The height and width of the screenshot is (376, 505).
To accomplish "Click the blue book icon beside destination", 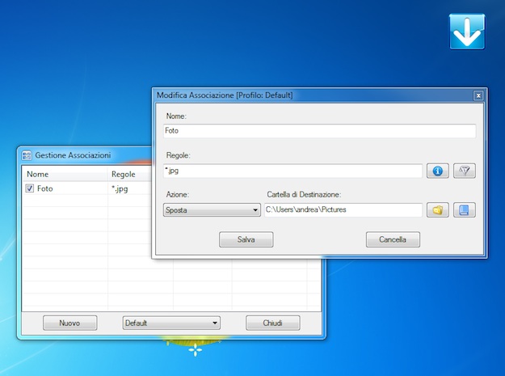I will [x=465, y=210].
